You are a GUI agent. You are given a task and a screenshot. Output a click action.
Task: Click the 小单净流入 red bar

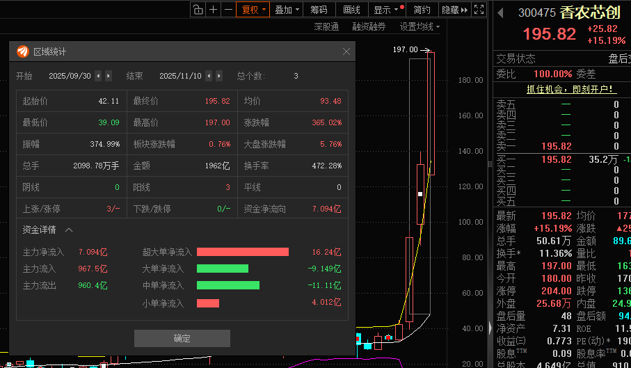[208, 303]
